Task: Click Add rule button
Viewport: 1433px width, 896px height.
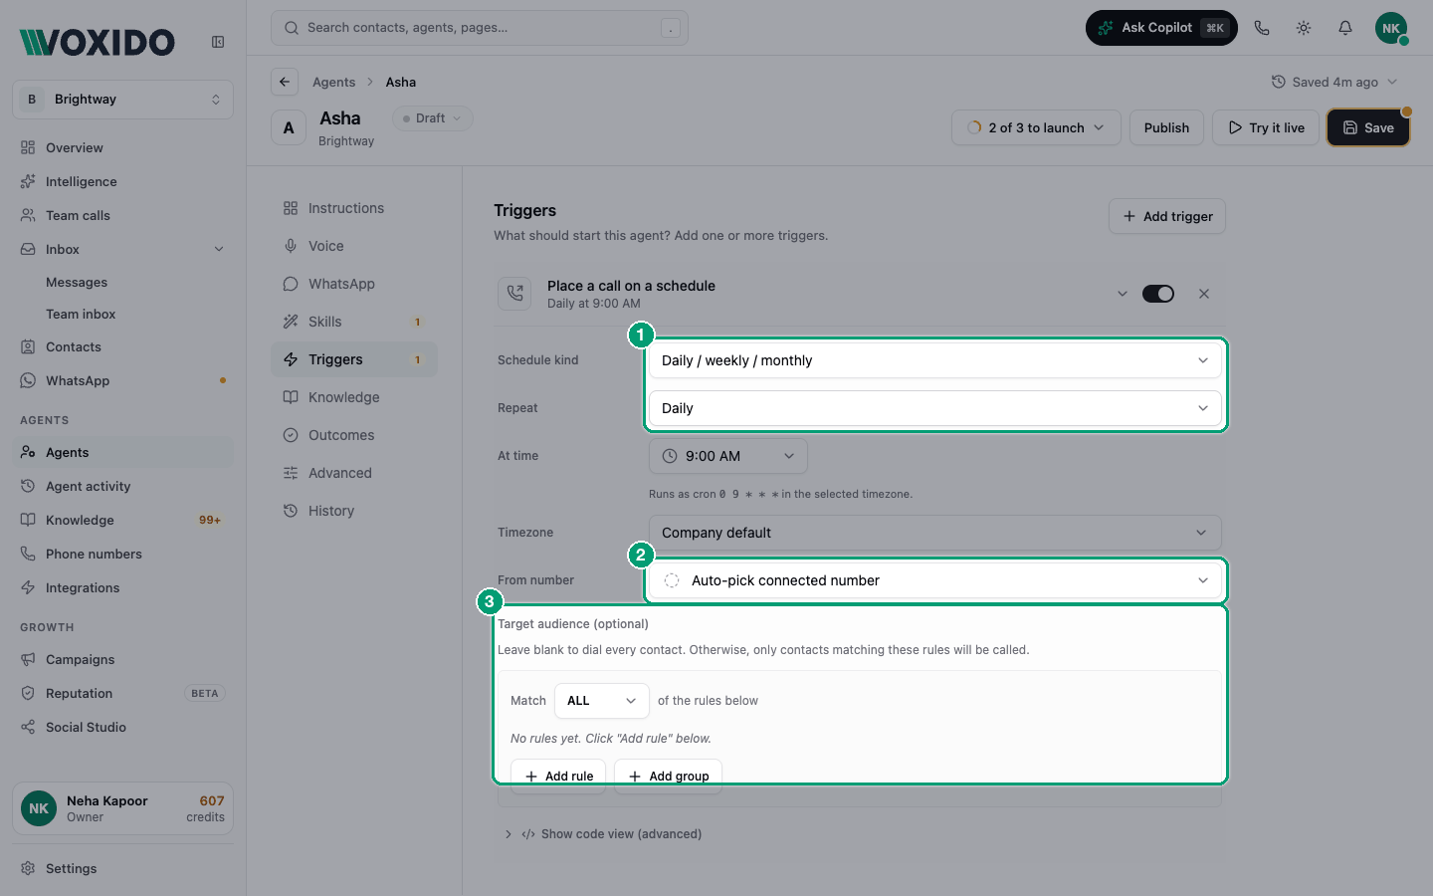Action: (558, 776)
